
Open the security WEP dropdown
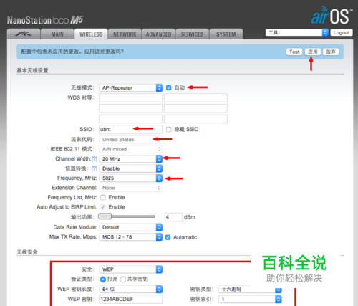click(131, 269)
